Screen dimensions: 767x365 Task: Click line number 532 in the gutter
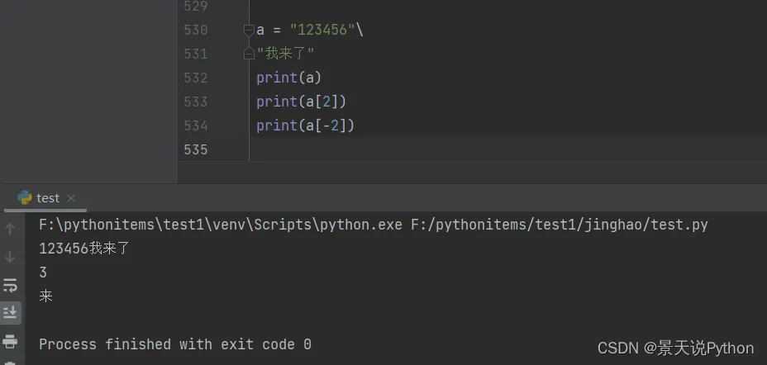click(x=196, y=78)
